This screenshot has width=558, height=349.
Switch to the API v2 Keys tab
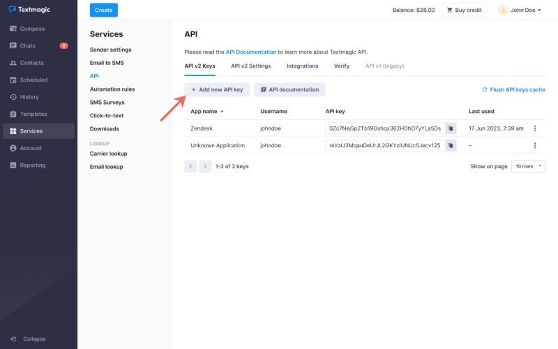[x=199, y=66]
